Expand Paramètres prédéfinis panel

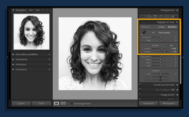(13, 55)
